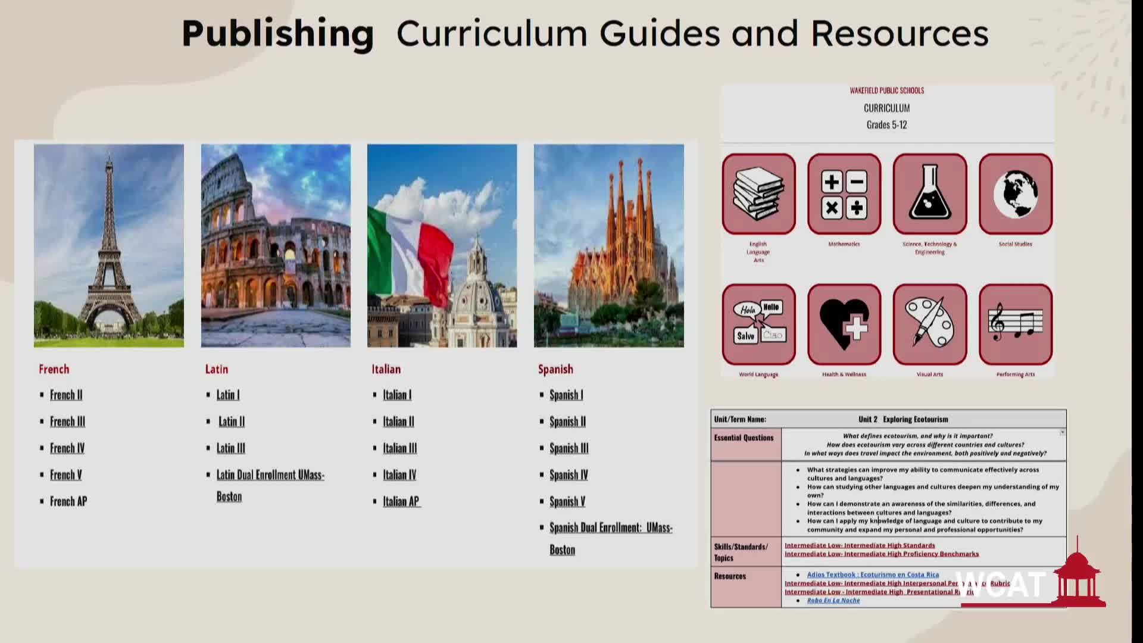Screen dimensions: 1143x643
Task: Click the French section heading
Action: coord(54,369)
